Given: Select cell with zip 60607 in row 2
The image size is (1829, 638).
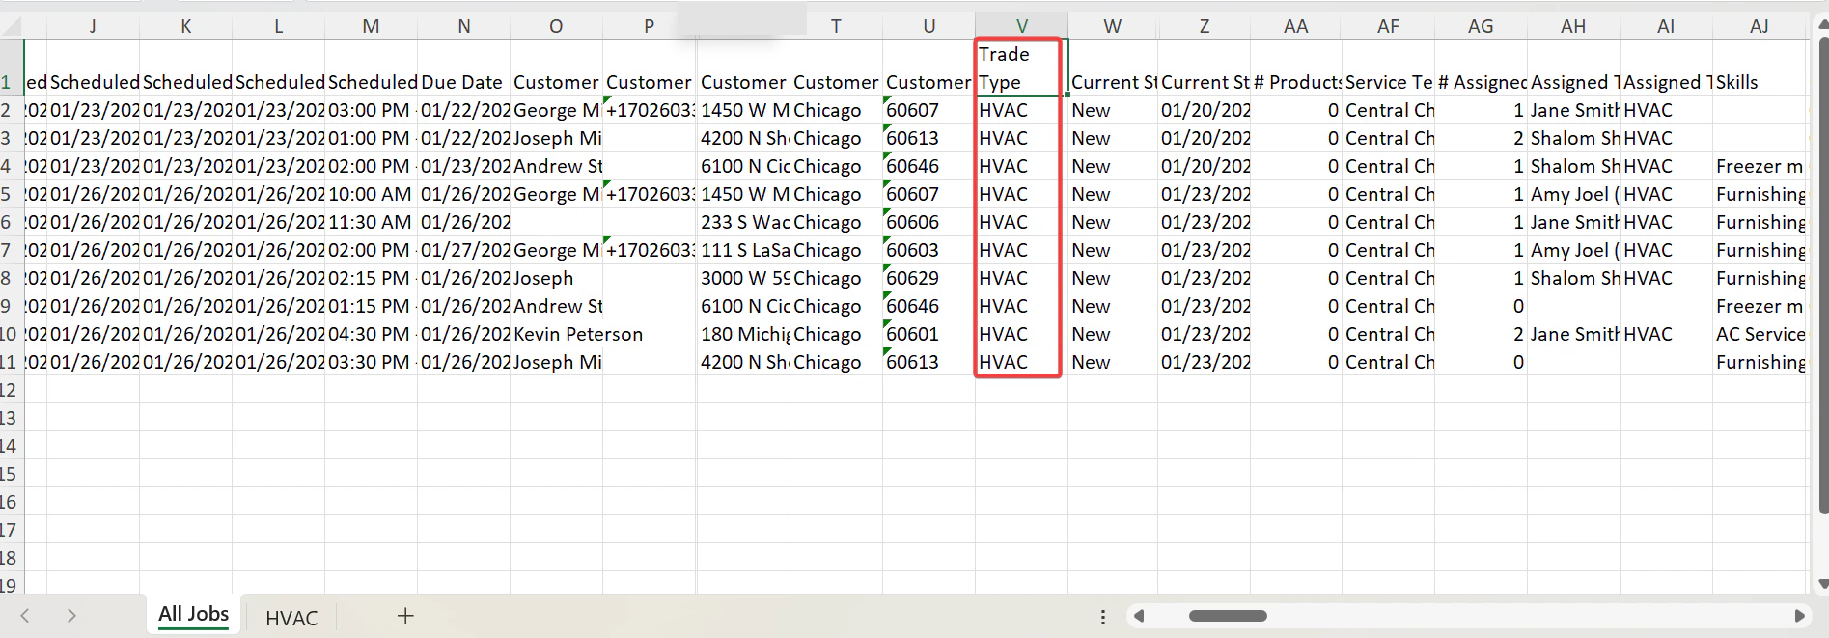Looking at the screenshot, I should tap(928, 110).
